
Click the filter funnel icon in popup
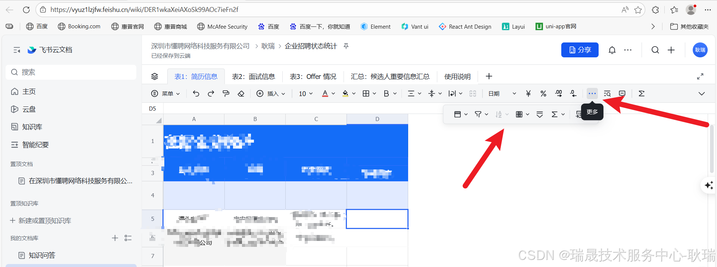pos(478,114)
